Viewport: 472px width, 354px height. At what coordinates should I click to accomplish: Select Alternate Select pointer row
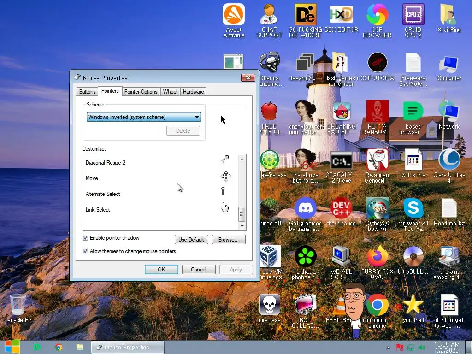click(160, 194)
